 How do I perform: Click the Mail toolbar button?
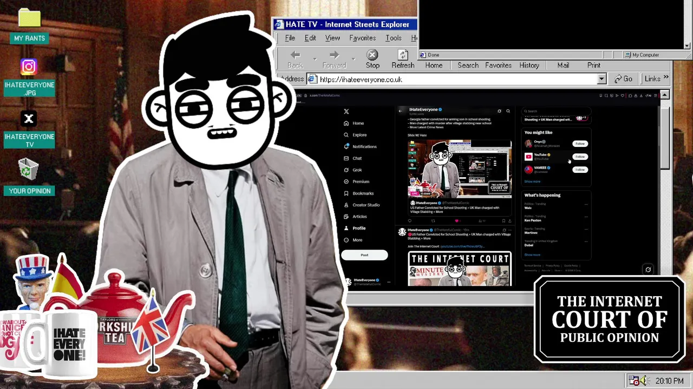click(x=563, y=65)
